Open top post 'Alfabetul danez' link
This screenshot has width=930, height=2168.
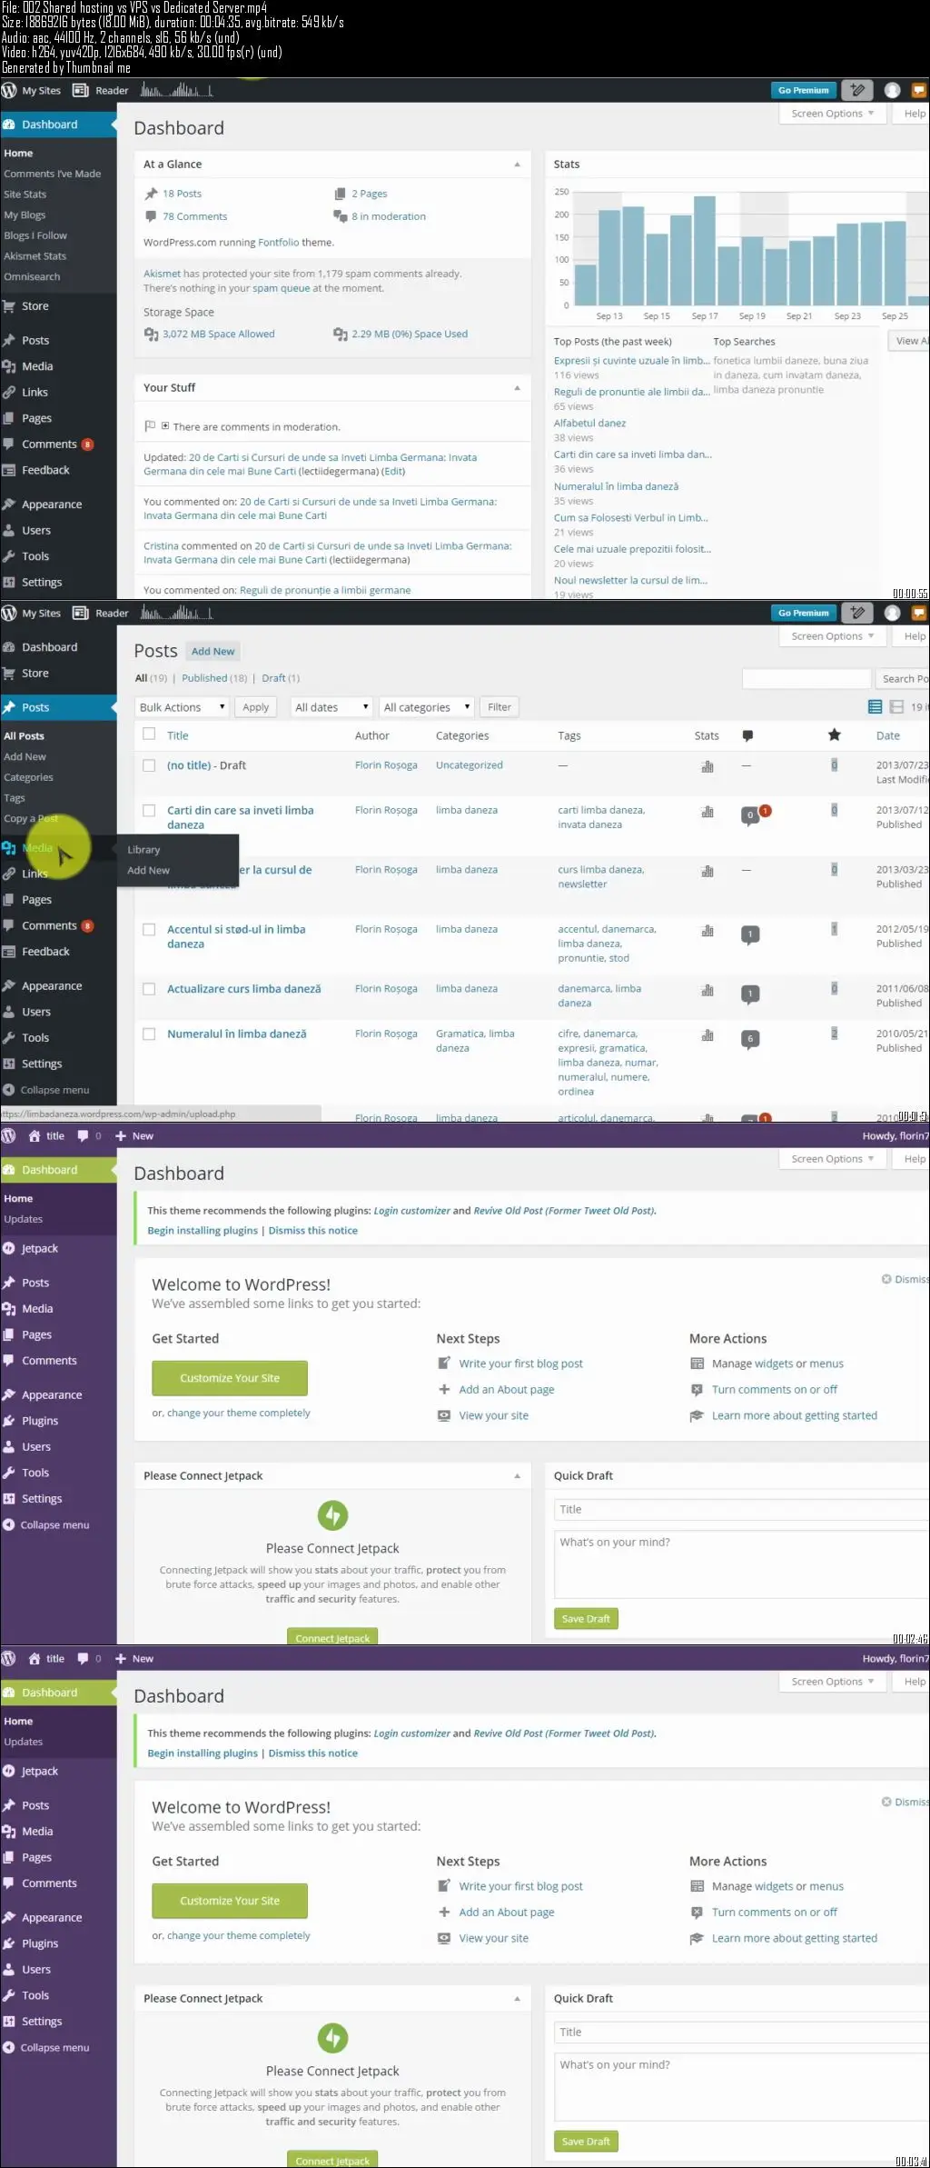coord(589,424)
